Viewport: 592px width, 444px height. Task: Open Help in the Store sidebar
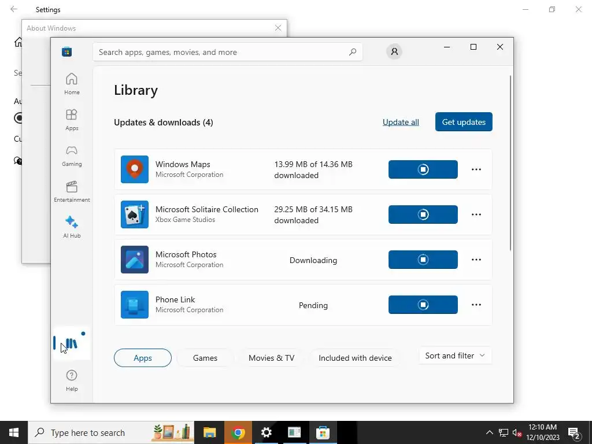point(72,380)
